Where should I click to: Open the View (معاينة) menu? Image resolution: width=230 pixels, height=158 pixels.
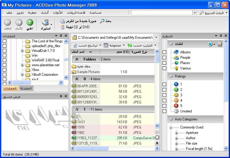[x=32, y=13]
